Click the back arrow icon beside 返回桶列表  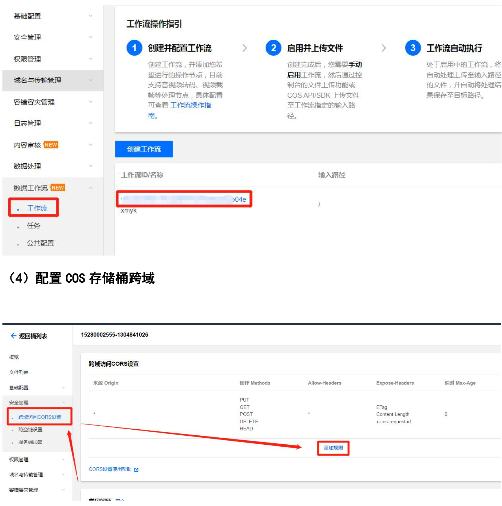pos(13,336)
